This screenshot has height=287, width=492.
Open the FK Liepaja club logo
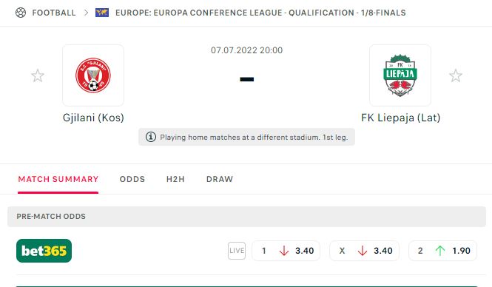[400, 75]
